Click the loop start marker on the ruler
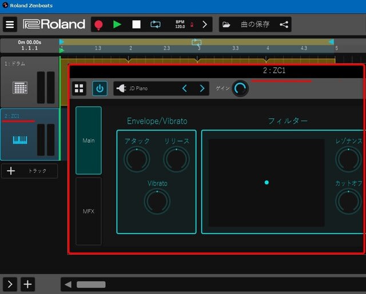This screenshot has width=366, height=294. click(x=62, y=42)
